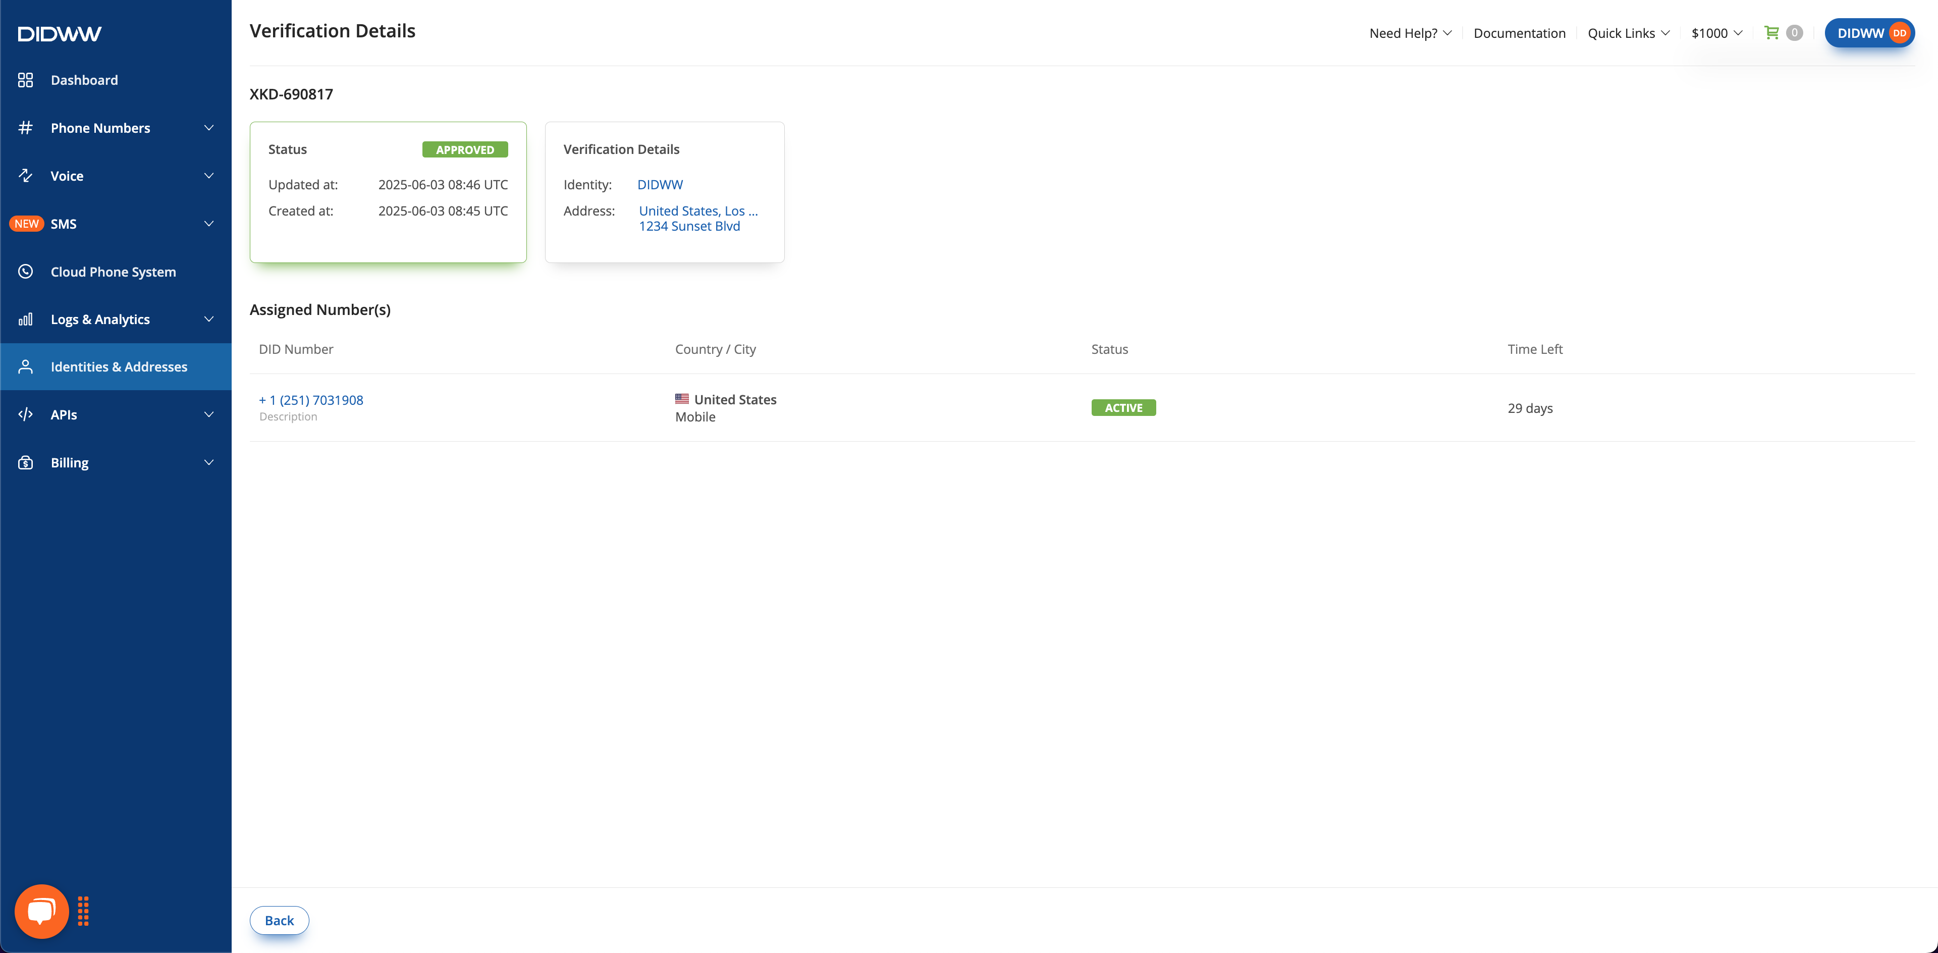This screenshot has width=1938, height=953.
Task: Click the 29 days time left value
Action: 1530,408
